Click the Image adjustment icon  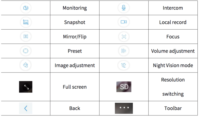point(25,65)
